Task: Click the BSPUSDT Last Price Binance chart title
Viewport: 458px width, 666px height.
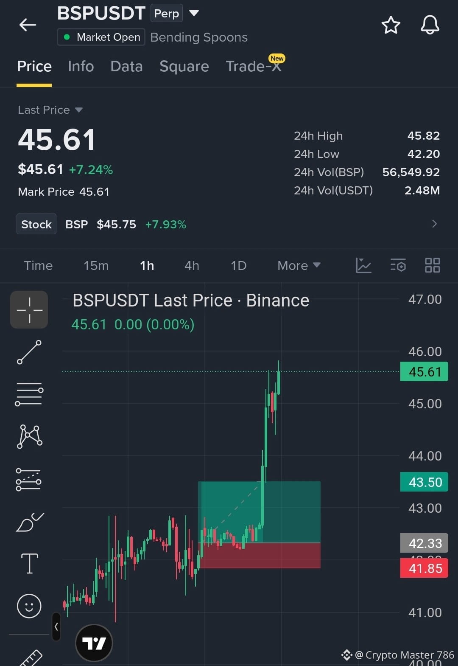Action: 191,301
